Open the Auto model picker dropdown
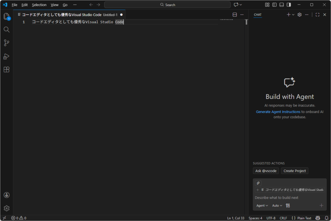This screenshot has height=221, width=331. [x=277, y=205]
